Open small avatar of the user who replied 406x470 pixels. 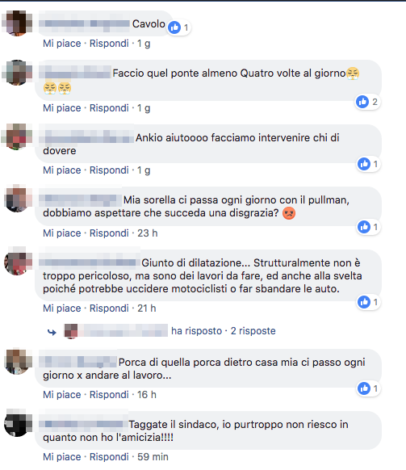click(x=71, y=331)
